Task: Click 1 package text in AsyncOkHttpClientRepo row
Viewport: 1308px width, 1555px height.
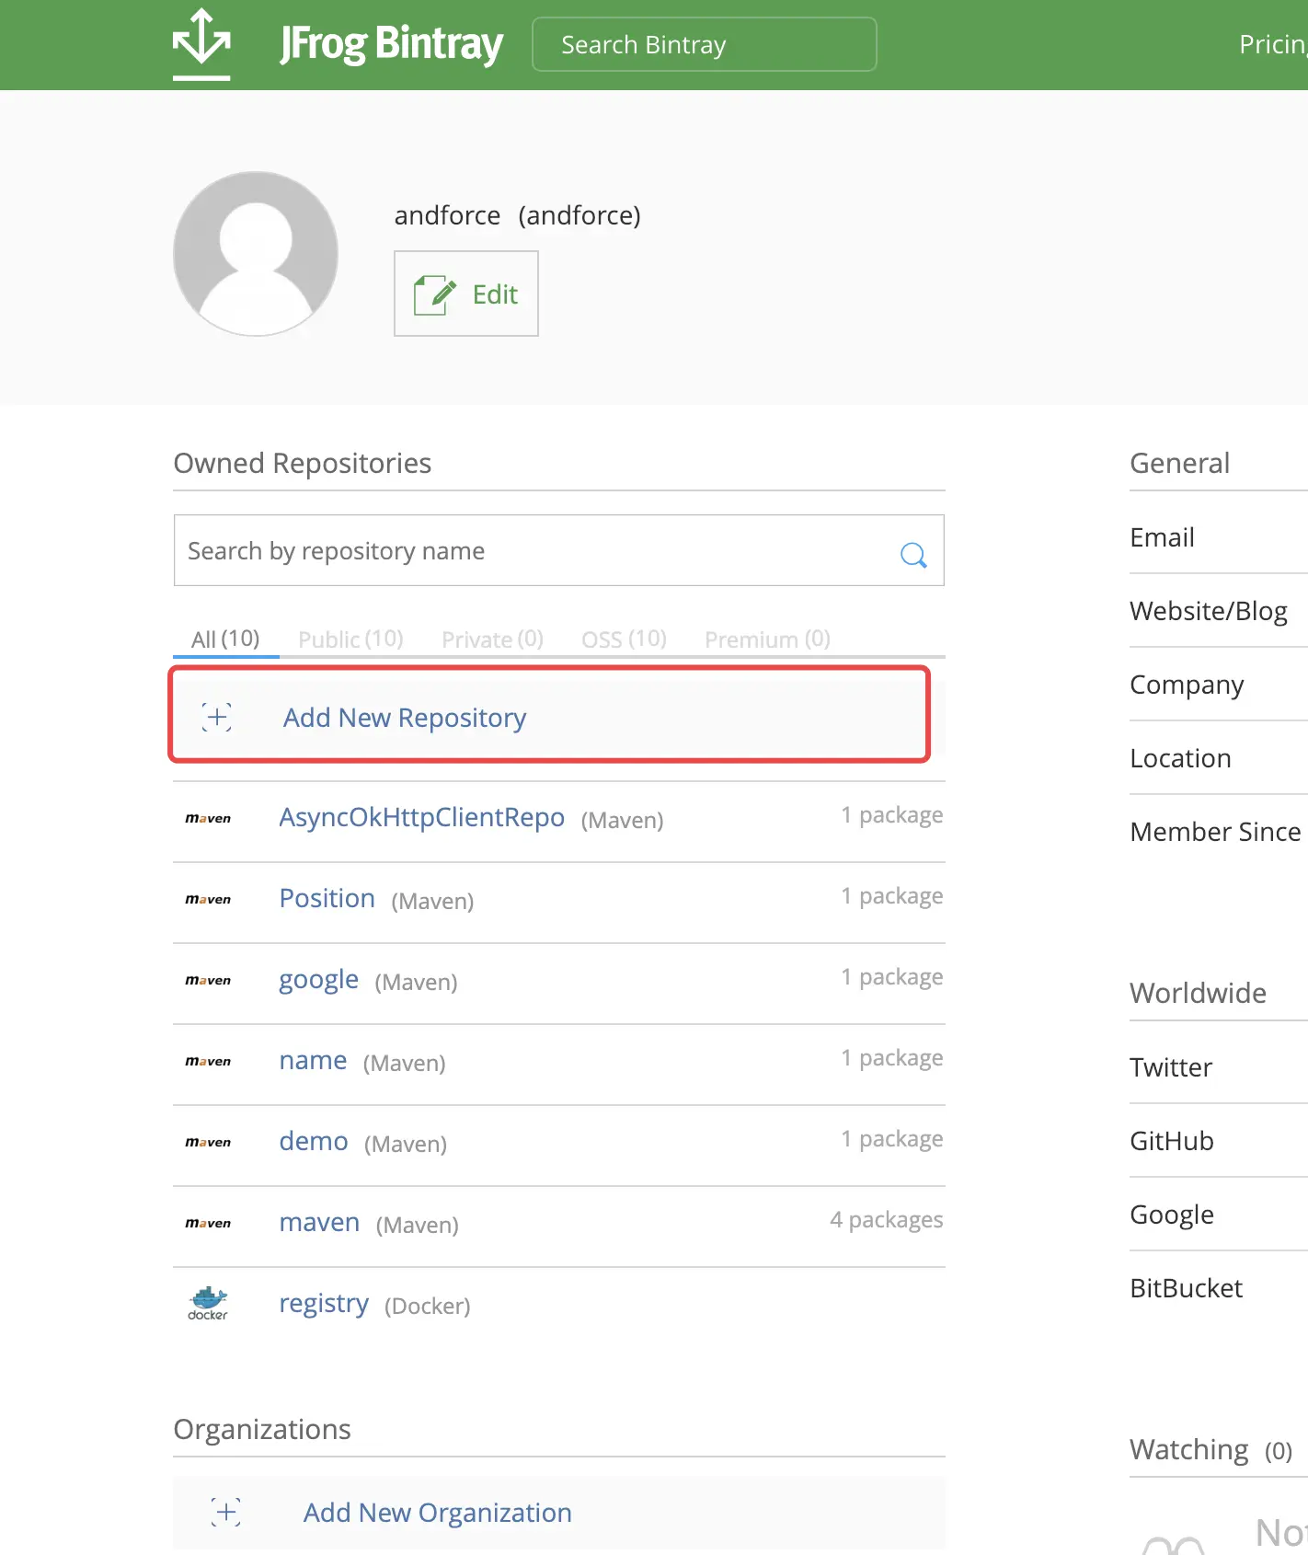Action: point(891,814)
